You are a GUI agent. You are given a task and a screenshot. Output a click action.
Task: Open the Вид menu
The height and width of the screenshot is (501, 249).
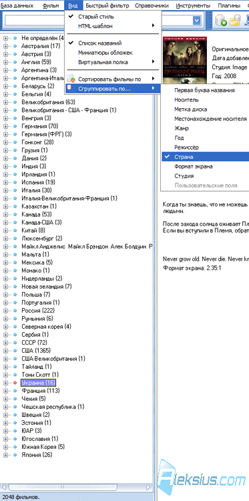[73, 5]
